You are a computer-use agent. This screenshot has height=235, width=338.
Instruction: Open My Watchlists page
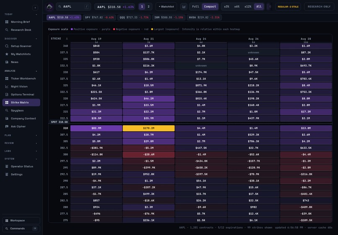21,54
